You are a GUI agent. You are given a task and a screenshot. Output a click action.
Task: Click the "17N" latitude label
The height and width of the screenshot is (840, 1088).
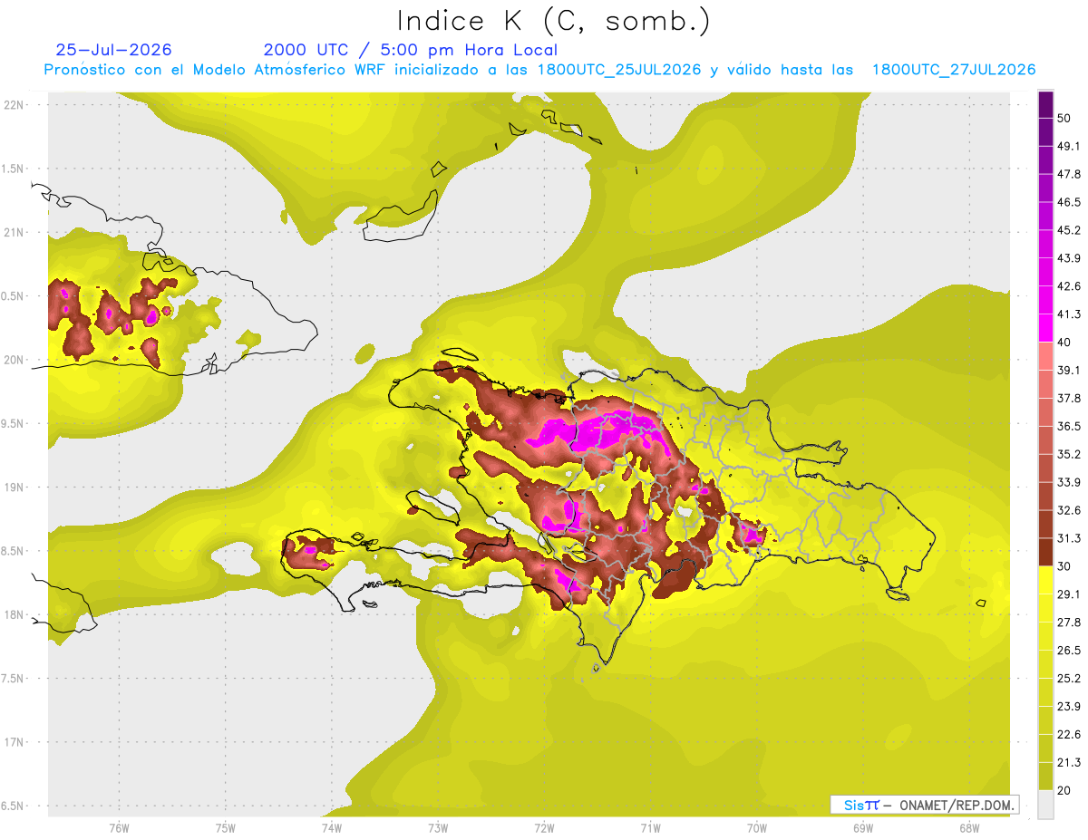(x=15, y=743)
